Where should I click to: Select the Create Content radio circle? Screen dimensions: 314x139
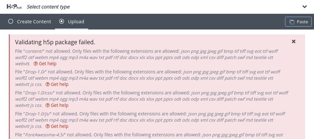click(11, 21)
